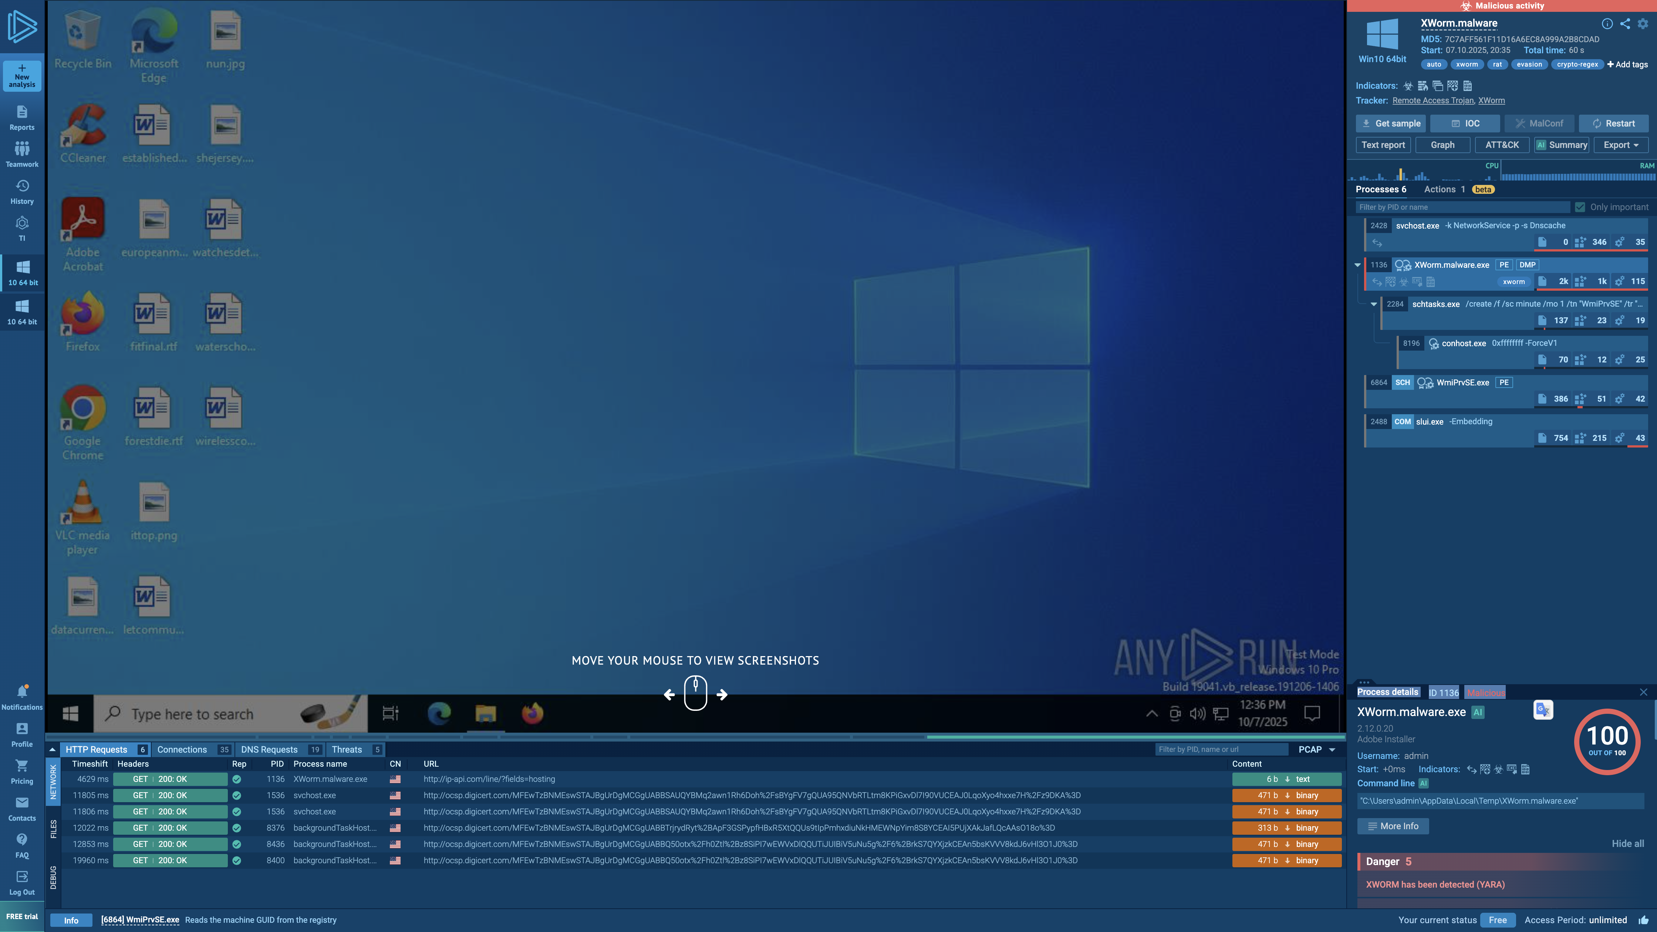Click the share icon beside XWorm.malware title

click(x=1625, y=24)
